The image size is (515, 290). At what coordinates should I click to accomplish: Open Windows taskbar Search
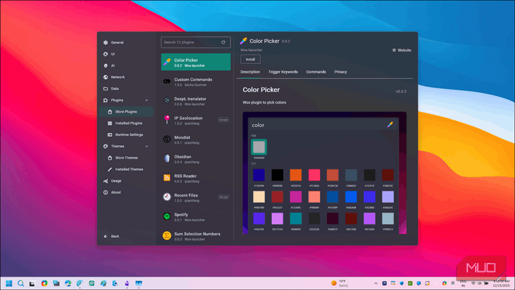pyautogui.click(x=21, y=284)
